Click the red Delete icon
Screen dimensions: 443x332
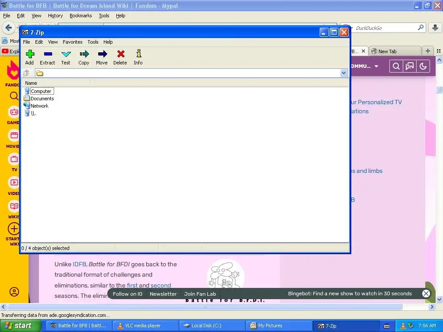[x=120, y=57]
